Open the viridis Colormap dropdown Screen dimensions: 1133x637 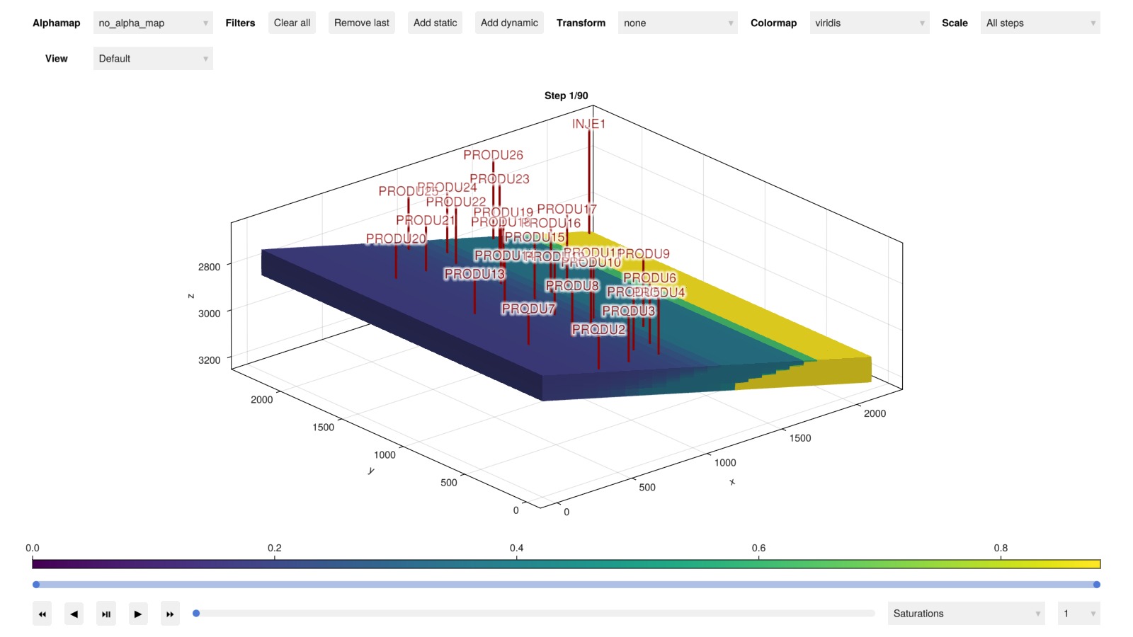click(x=869, y=23)
